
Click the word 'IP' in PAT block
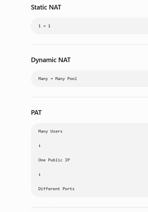(67, 160)
